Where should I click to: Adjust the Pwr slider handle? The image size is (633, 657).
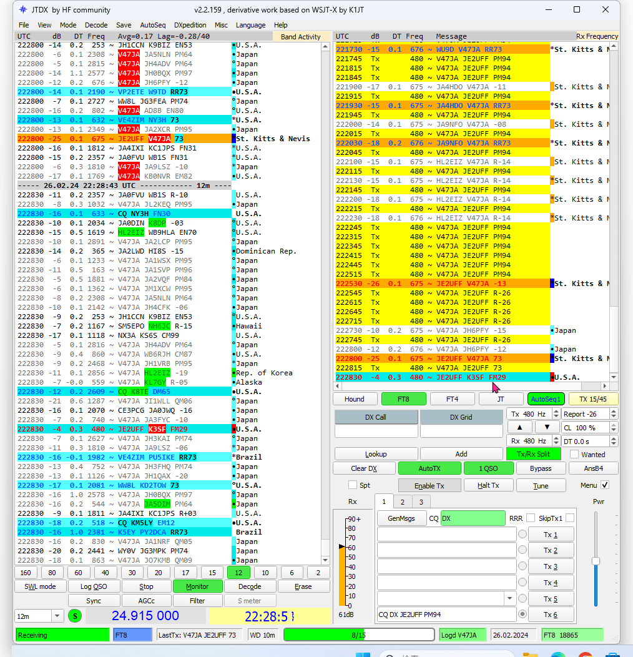click(596, 561)
